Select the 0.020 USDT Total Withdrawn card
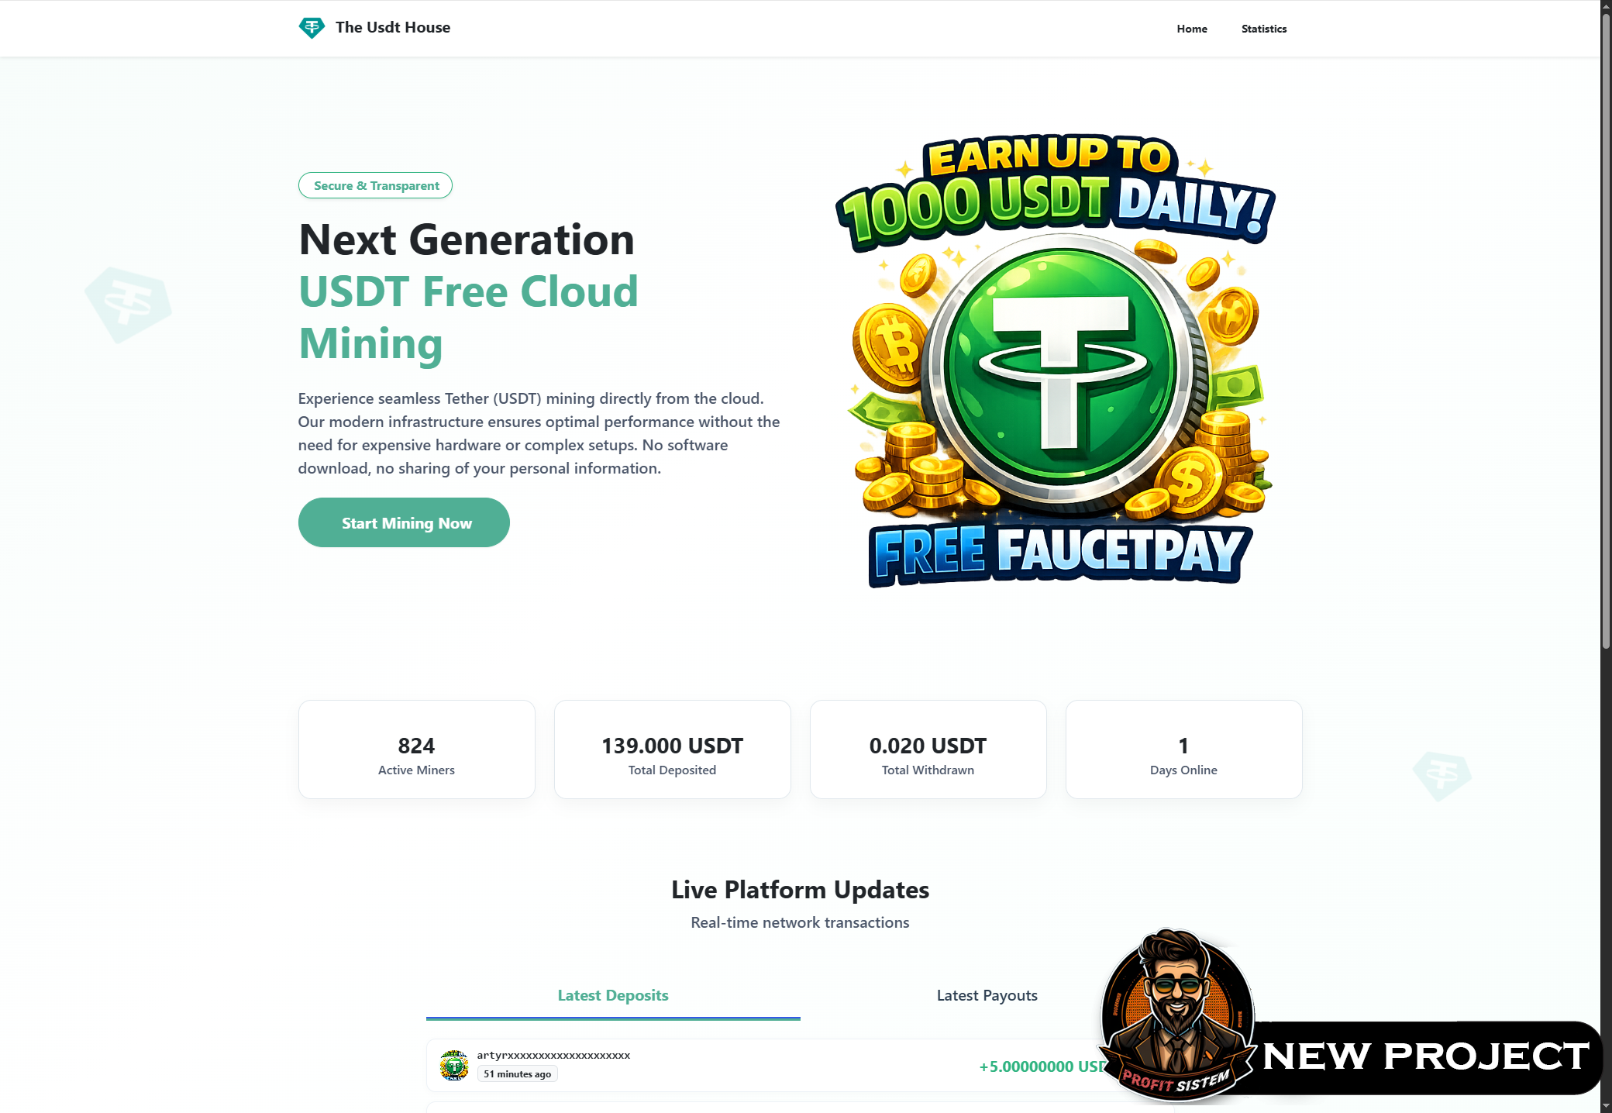Screen dimensions: 1612x1113 928,749
